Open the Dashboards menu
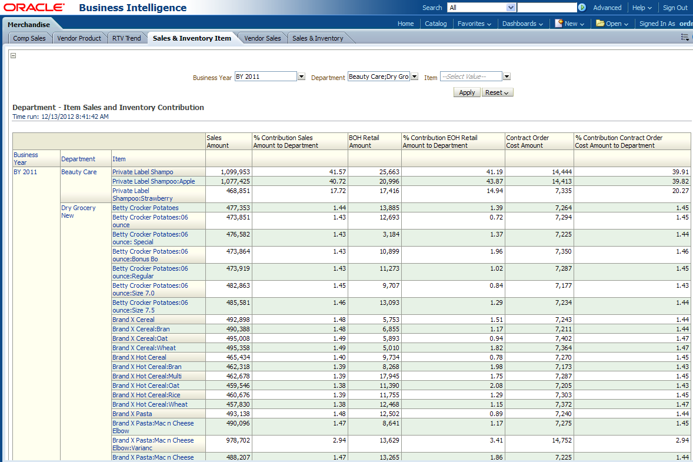The width and height of the screenshot is (693, 462). coord(522,24)
